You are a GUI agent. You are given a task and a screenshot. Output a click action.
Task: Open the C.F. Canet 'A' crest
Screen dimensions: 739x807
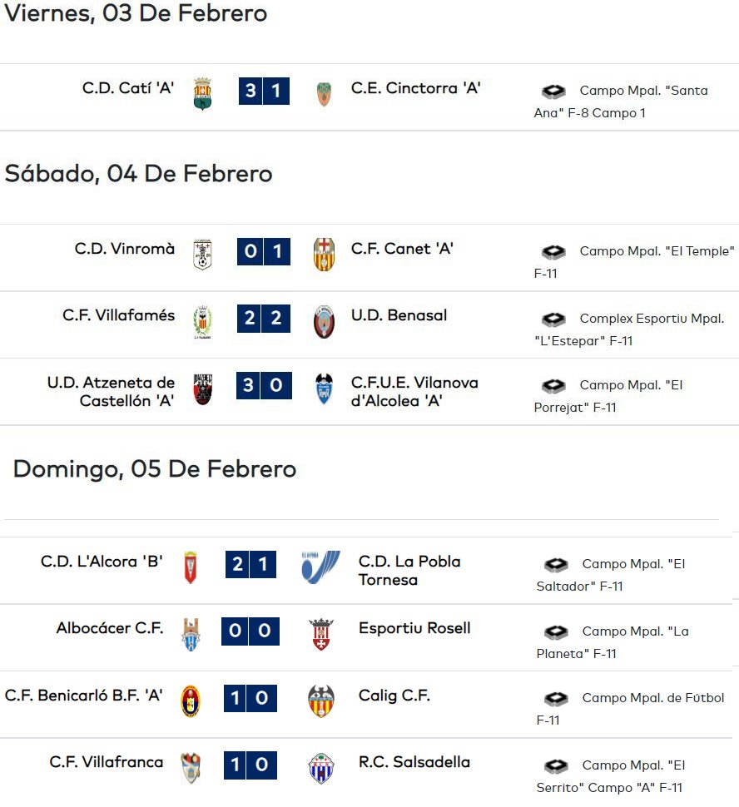(x=324, y=255)
